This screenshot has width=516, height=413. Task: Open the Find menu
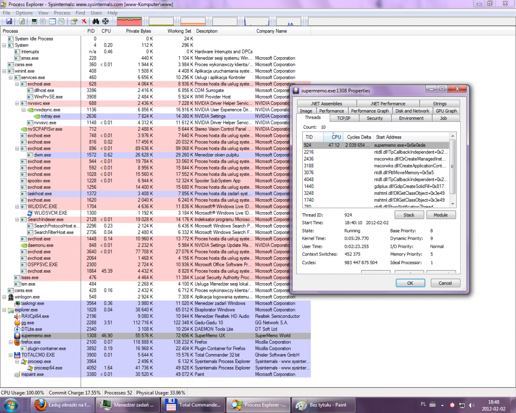[80, 13]
